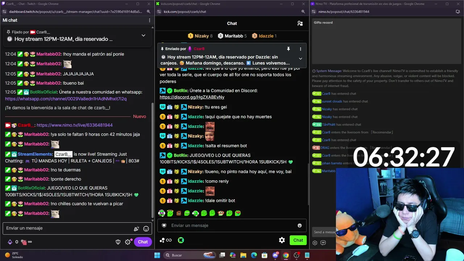Open the Kick emoji picker smiley
Screen dimensions: 464x261
click(300, 225)
